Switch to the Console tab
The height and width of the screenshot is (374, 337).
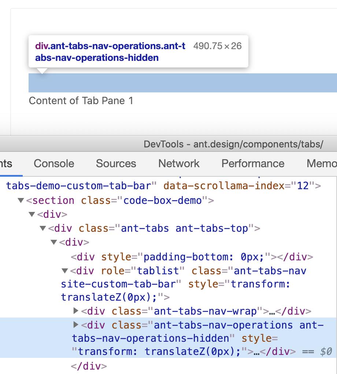point(53,164)
